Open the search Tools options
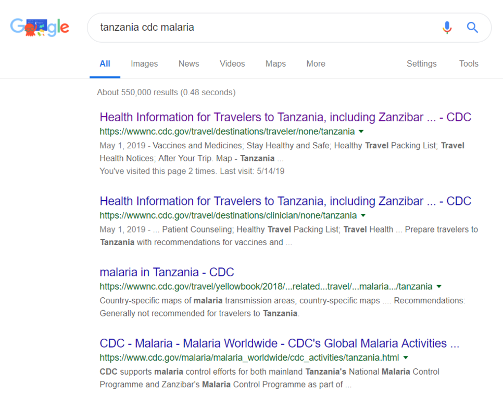Image resolution: width=503 pixels, height=396 pixels. (469, 64)
